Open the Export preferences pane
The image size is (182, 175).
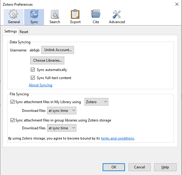pyautogui.click(x=75, y=17)
